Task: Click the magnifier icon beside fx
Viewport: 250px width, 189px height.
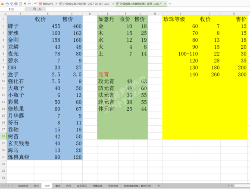Action: 34,9
